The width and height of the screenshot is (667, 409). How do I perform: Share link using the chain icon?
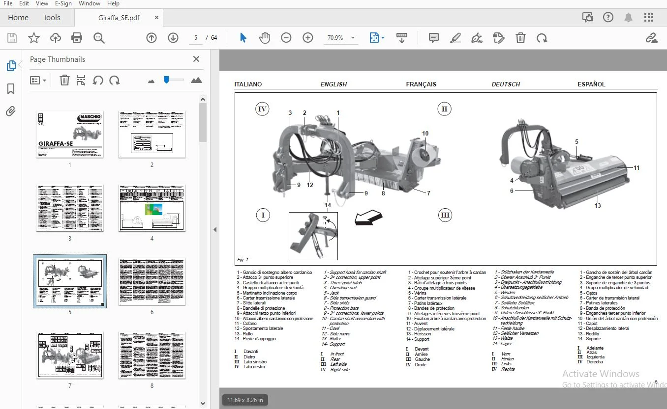point(651,38)
